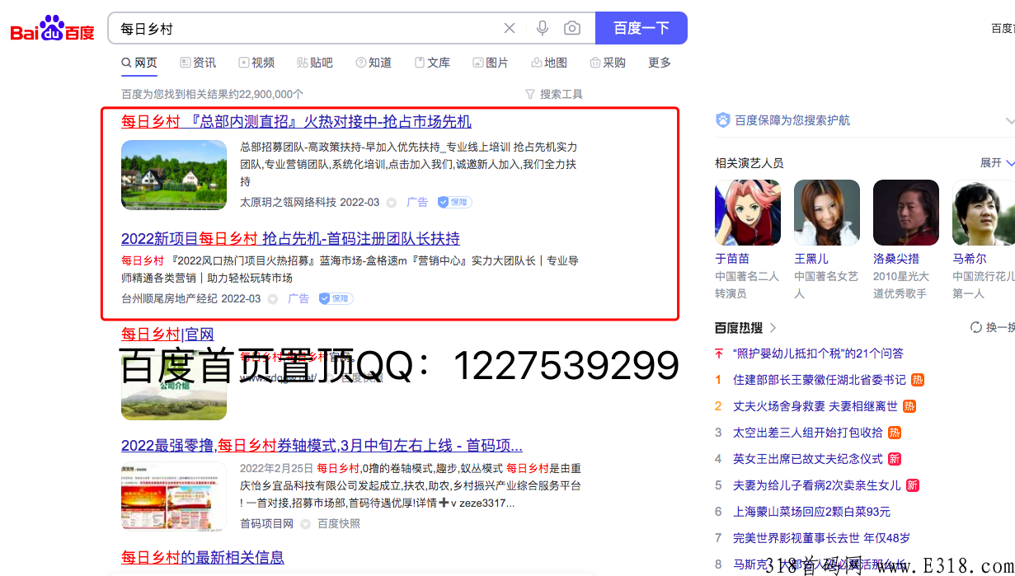Click thumbnail of 2022最强零撸 result
The width and height of the screenshot is (1015, 576).
(174, 496)
